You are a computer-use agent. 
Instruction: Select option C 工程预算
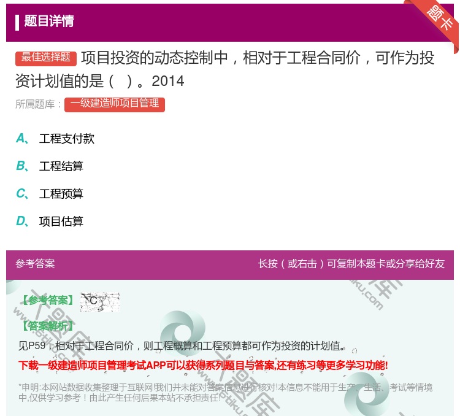coord(50,194)
